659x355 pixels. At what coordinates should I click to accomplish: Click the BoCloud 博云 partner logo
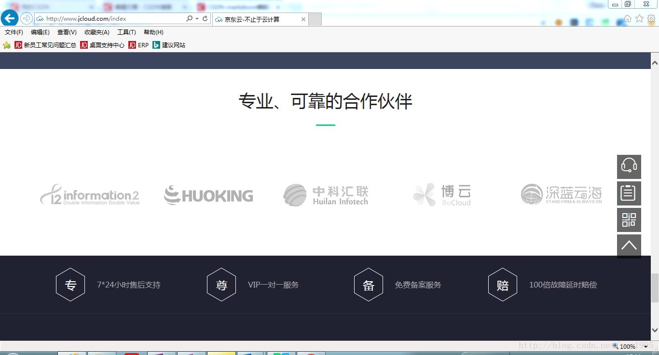442,195
